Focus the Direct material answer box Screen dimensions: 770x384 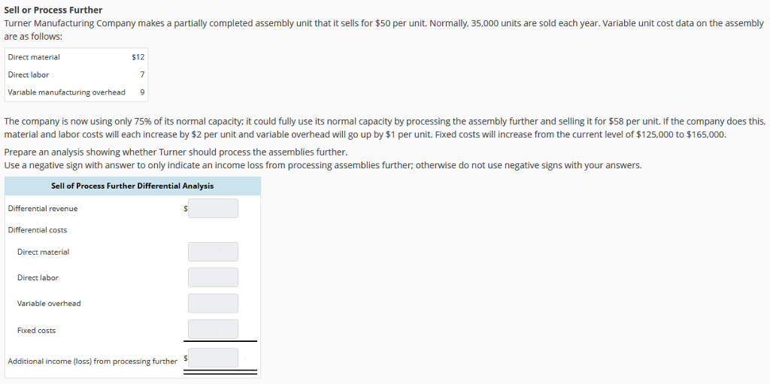(213, 252)
